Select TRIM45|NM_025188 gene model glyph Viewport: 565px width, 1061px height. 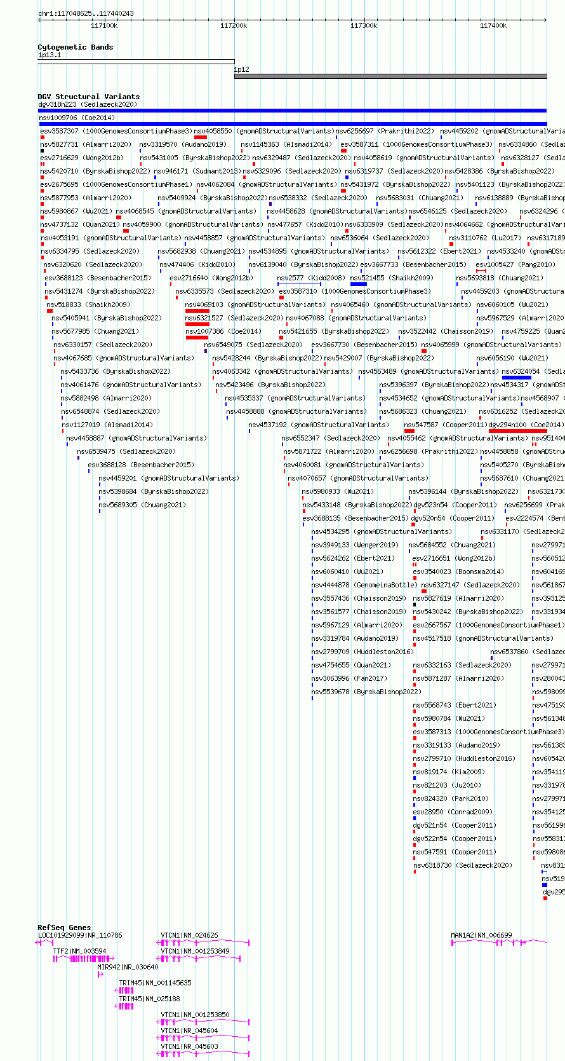(124, 1006)
